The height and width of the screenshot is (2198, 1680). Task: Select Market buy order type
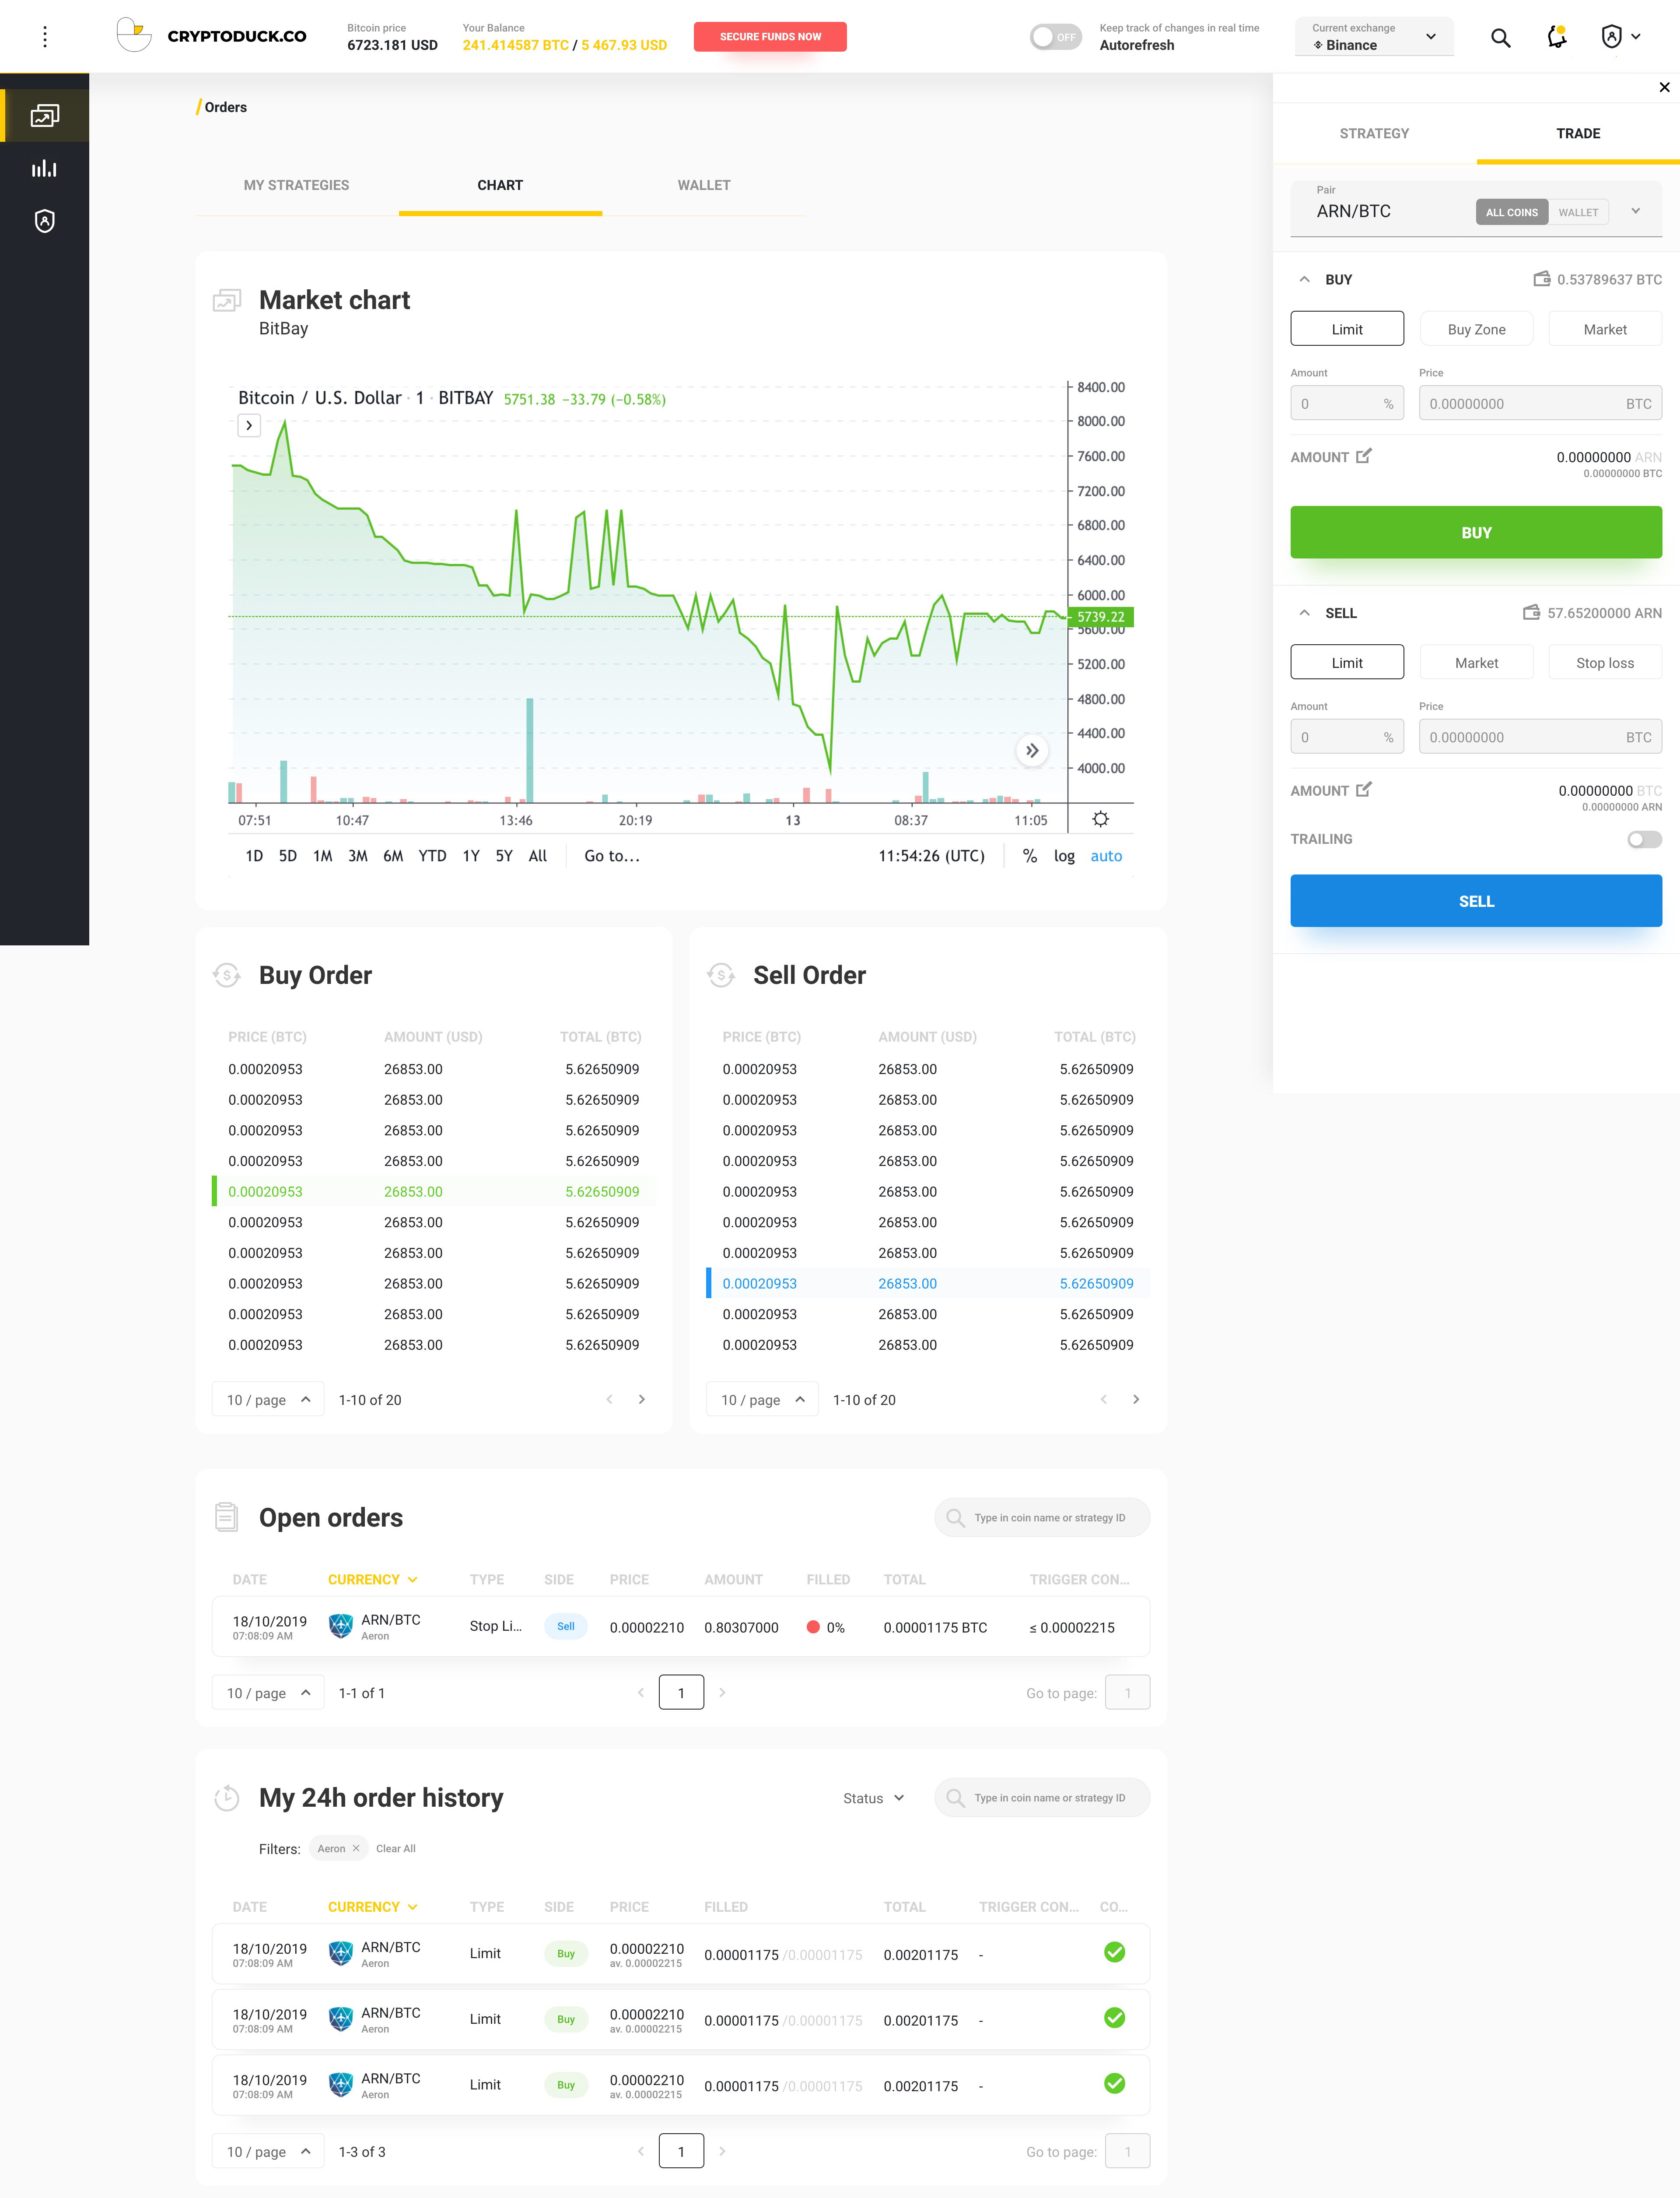(x=1605, y=329)
